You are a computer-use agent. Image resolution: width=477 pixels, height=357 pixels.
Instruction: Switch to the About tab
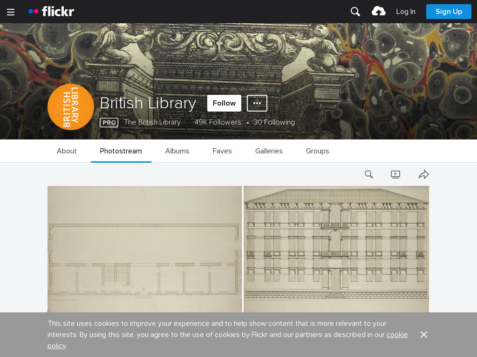tap(67, 151)
